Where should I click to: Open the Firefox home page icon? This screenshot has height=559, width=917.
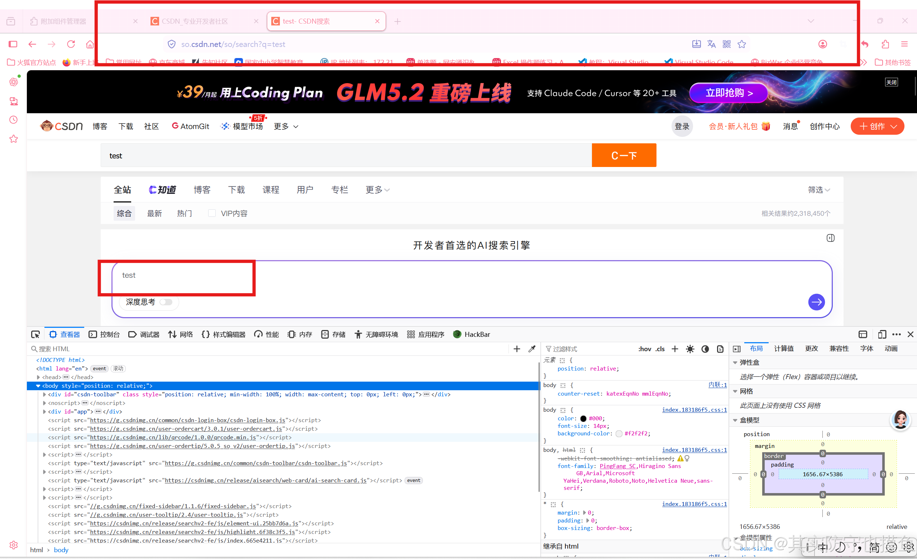tap(90, 44)
